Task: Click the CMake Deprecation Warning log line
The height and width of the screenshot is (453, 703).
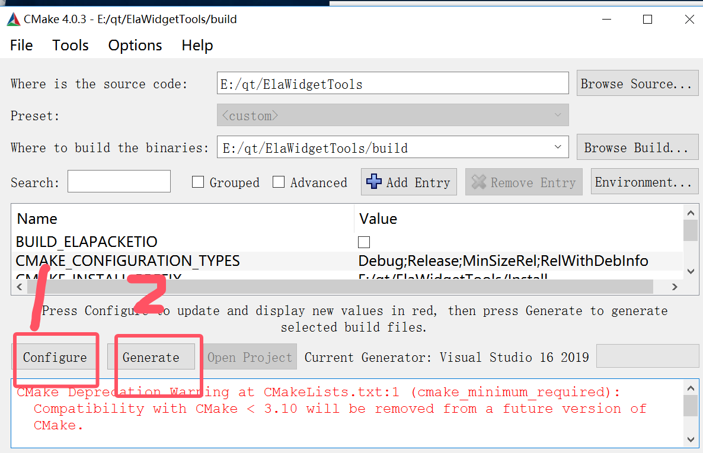Action: point(319,392)
